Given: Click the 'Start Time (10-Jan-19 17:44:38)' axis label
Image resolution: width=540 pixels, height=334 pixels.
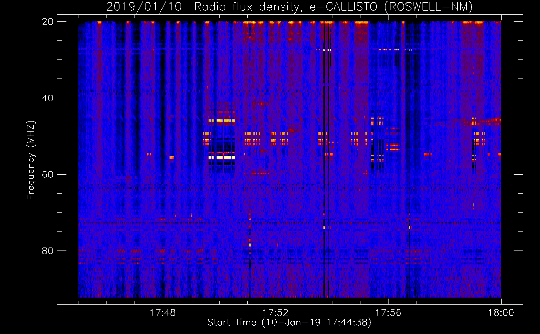Looking at the screenshot, I should pos(289,323).
